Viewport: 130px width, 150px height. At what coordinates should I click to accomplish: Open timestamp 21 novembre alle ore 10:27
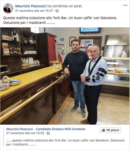tap(34, 11)
